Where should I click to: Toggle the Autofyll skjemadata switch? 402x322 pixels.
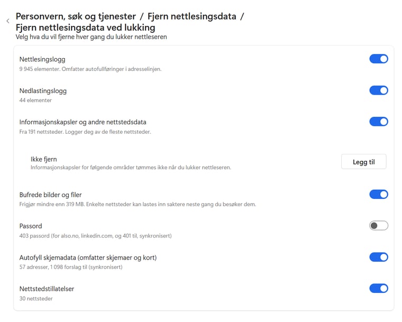378,257
